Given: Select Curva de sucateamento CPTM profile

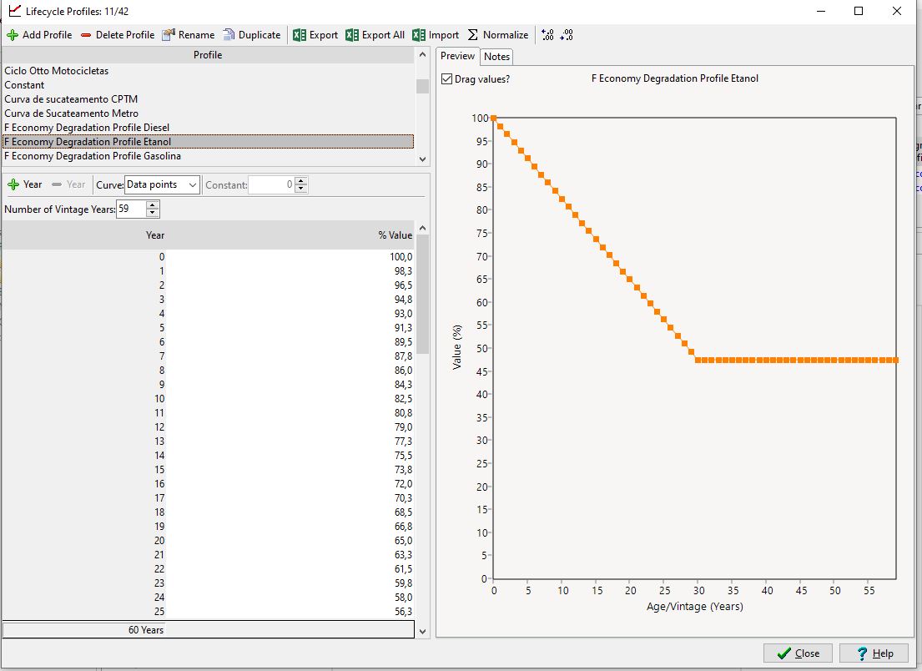Looking at the screenshot, I should click(x=208, y=98).
